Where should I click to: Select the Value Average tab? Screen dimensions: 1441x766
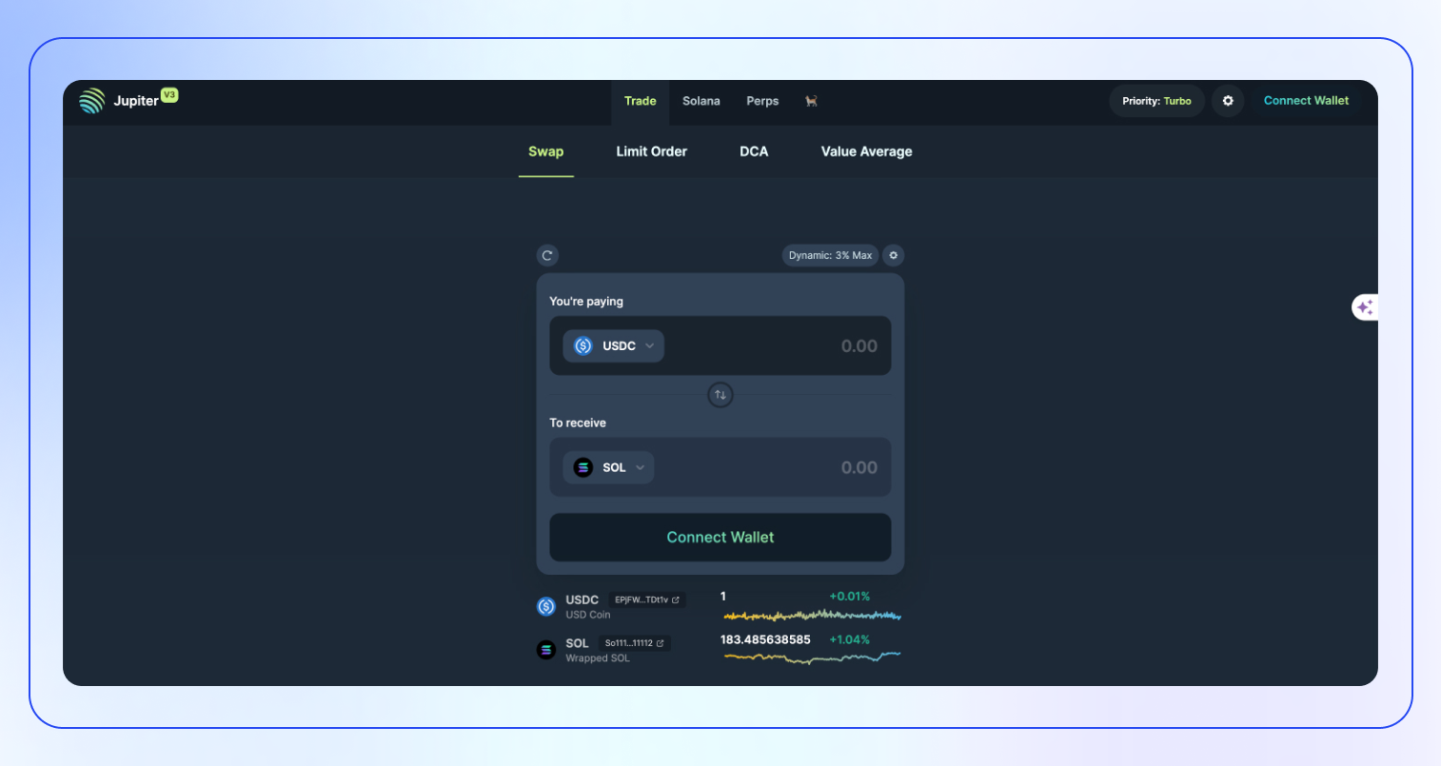[x=867, y=151]
